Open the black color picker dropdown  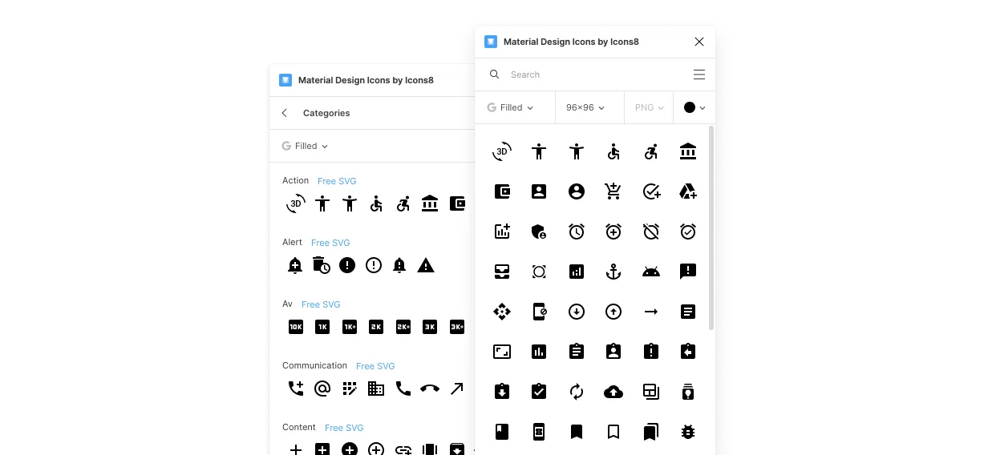click(x=694, y=107)
